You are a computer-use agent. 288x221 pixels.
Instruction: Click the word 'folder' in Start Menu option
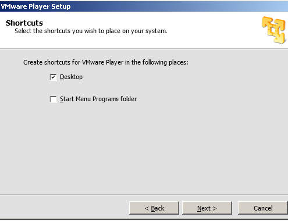pyautogui.click(x=129, y=99)
